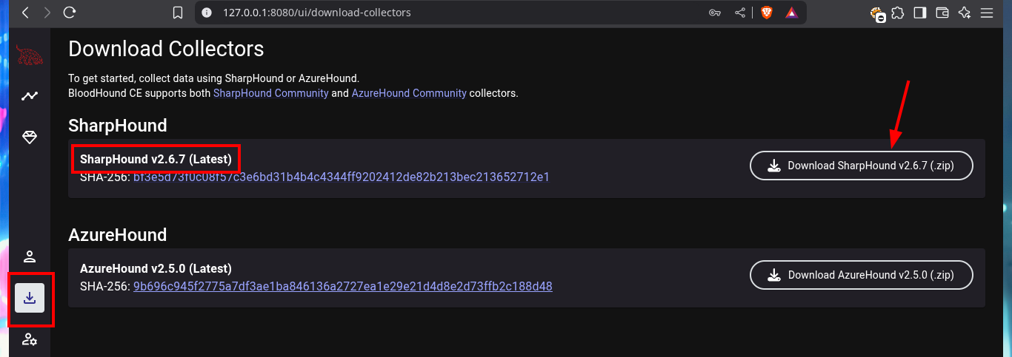Click the browser back arrow
This screenshot has height=357, width=1012.
point(25,13)
